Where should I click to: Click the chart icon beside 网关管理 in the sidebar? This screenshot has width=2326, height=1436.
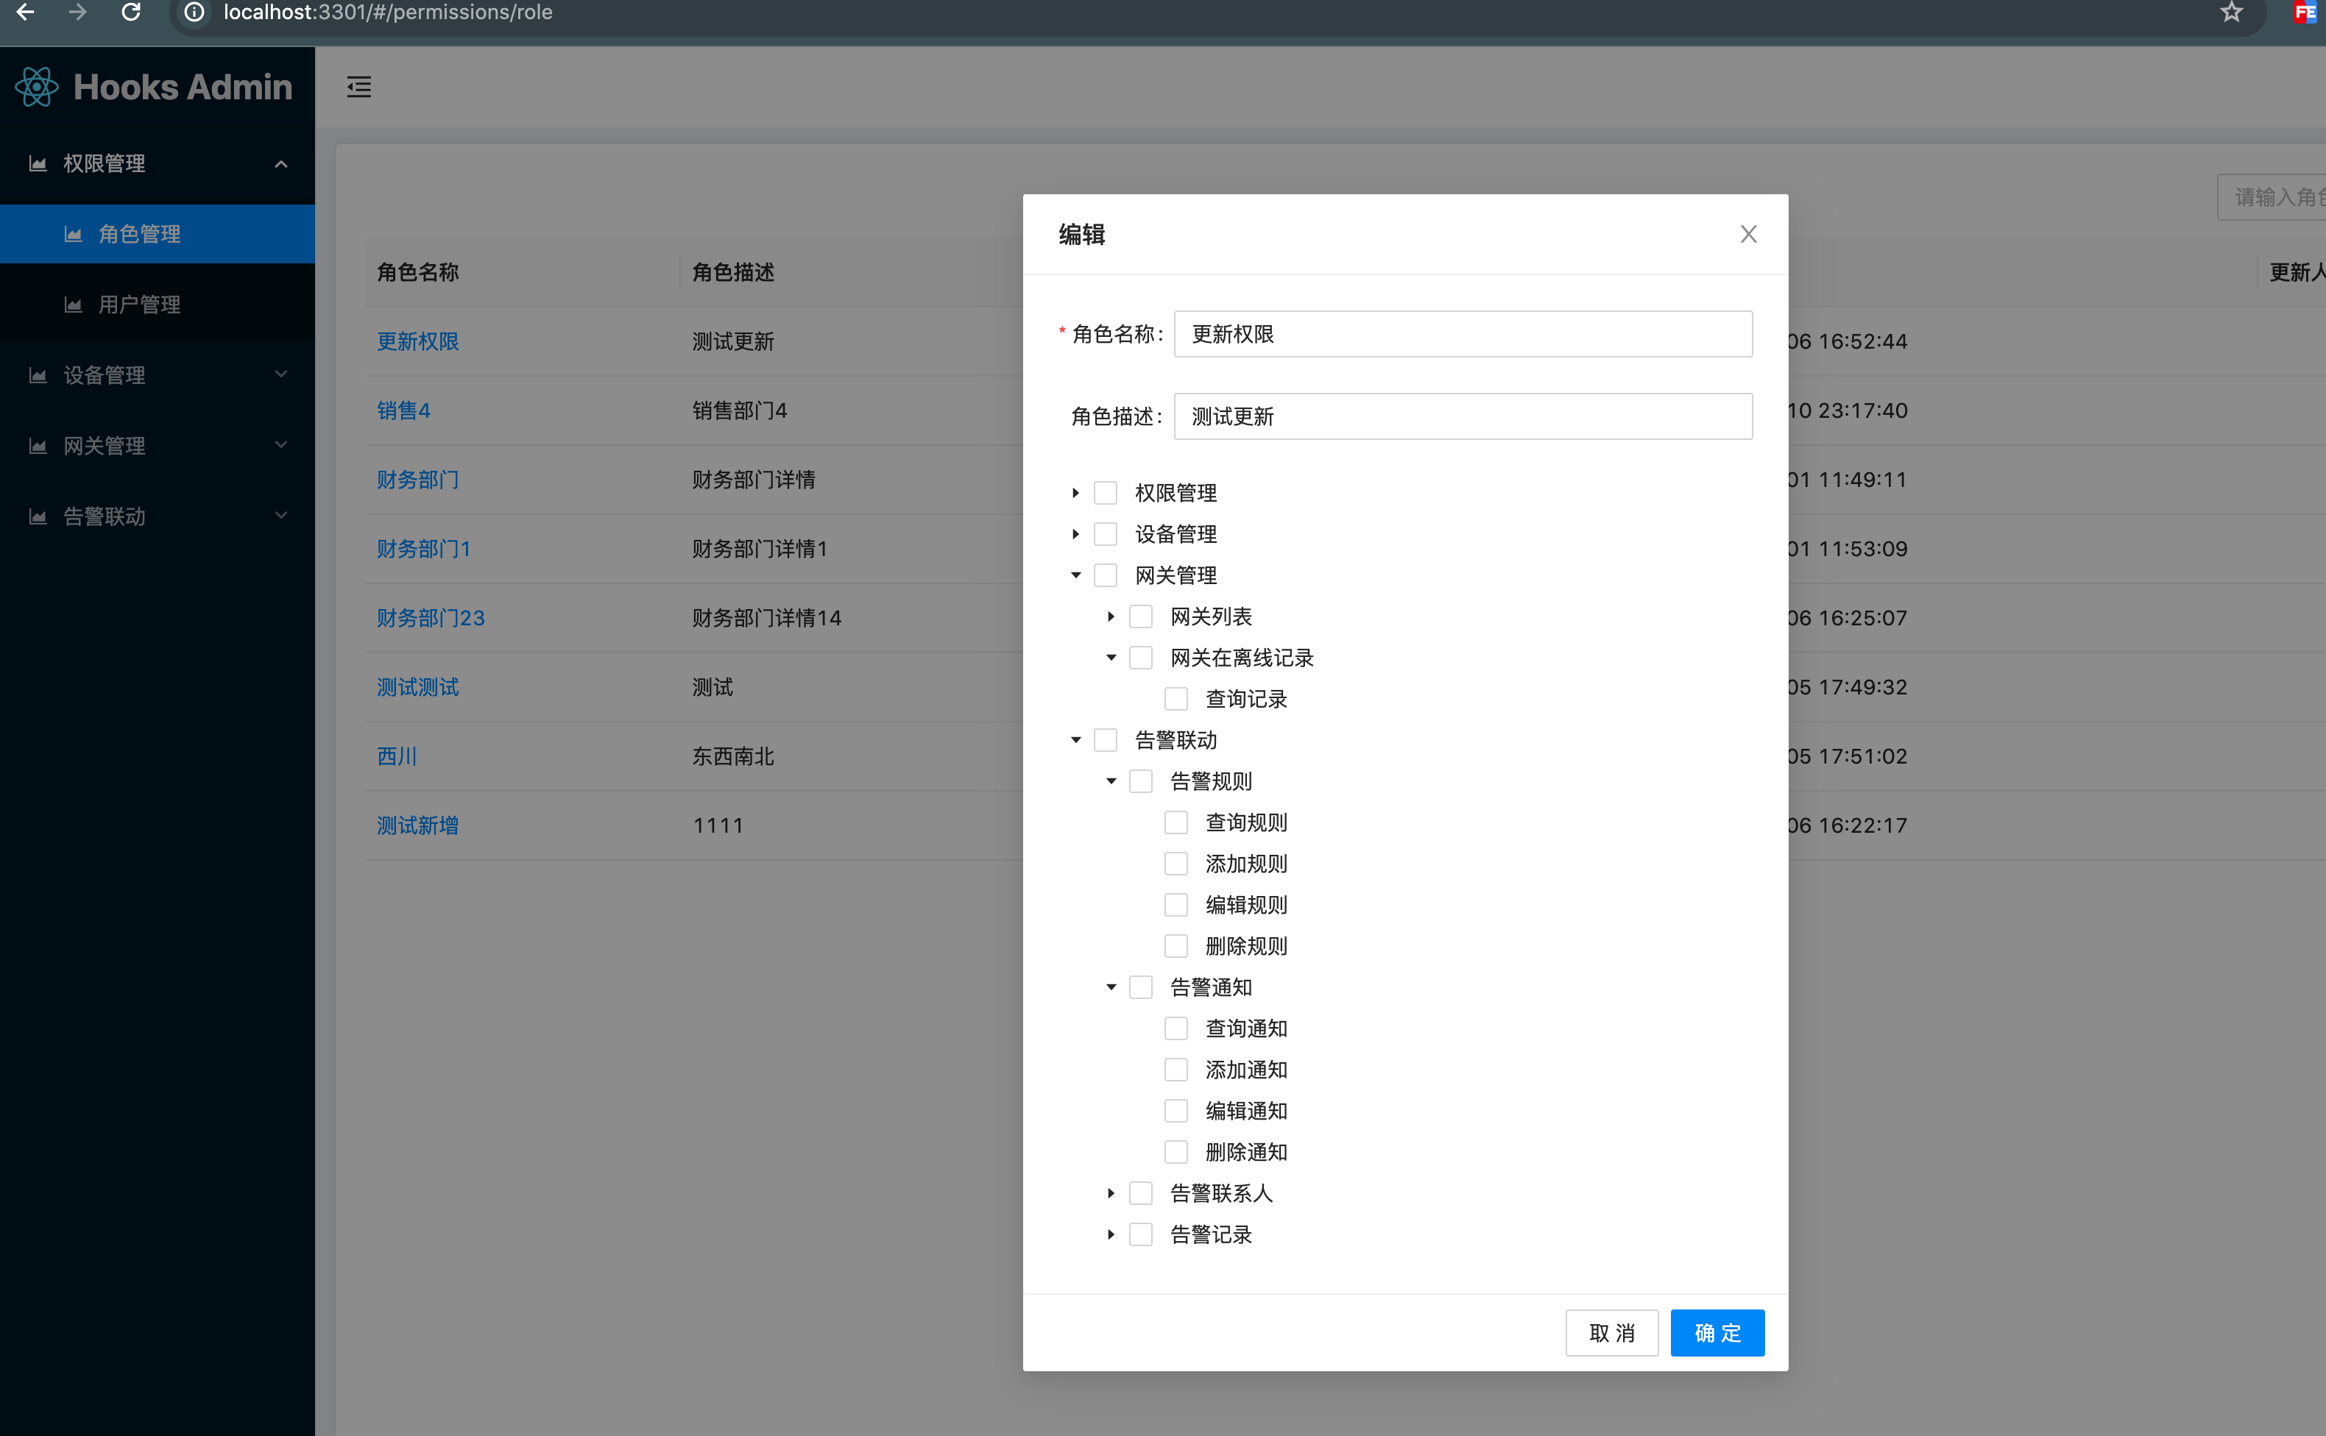click(x=38, y=445)
